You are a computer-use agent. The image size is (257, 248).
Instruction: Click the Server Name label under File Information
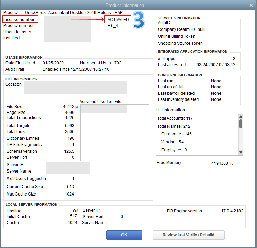click(x=19, y=171)
